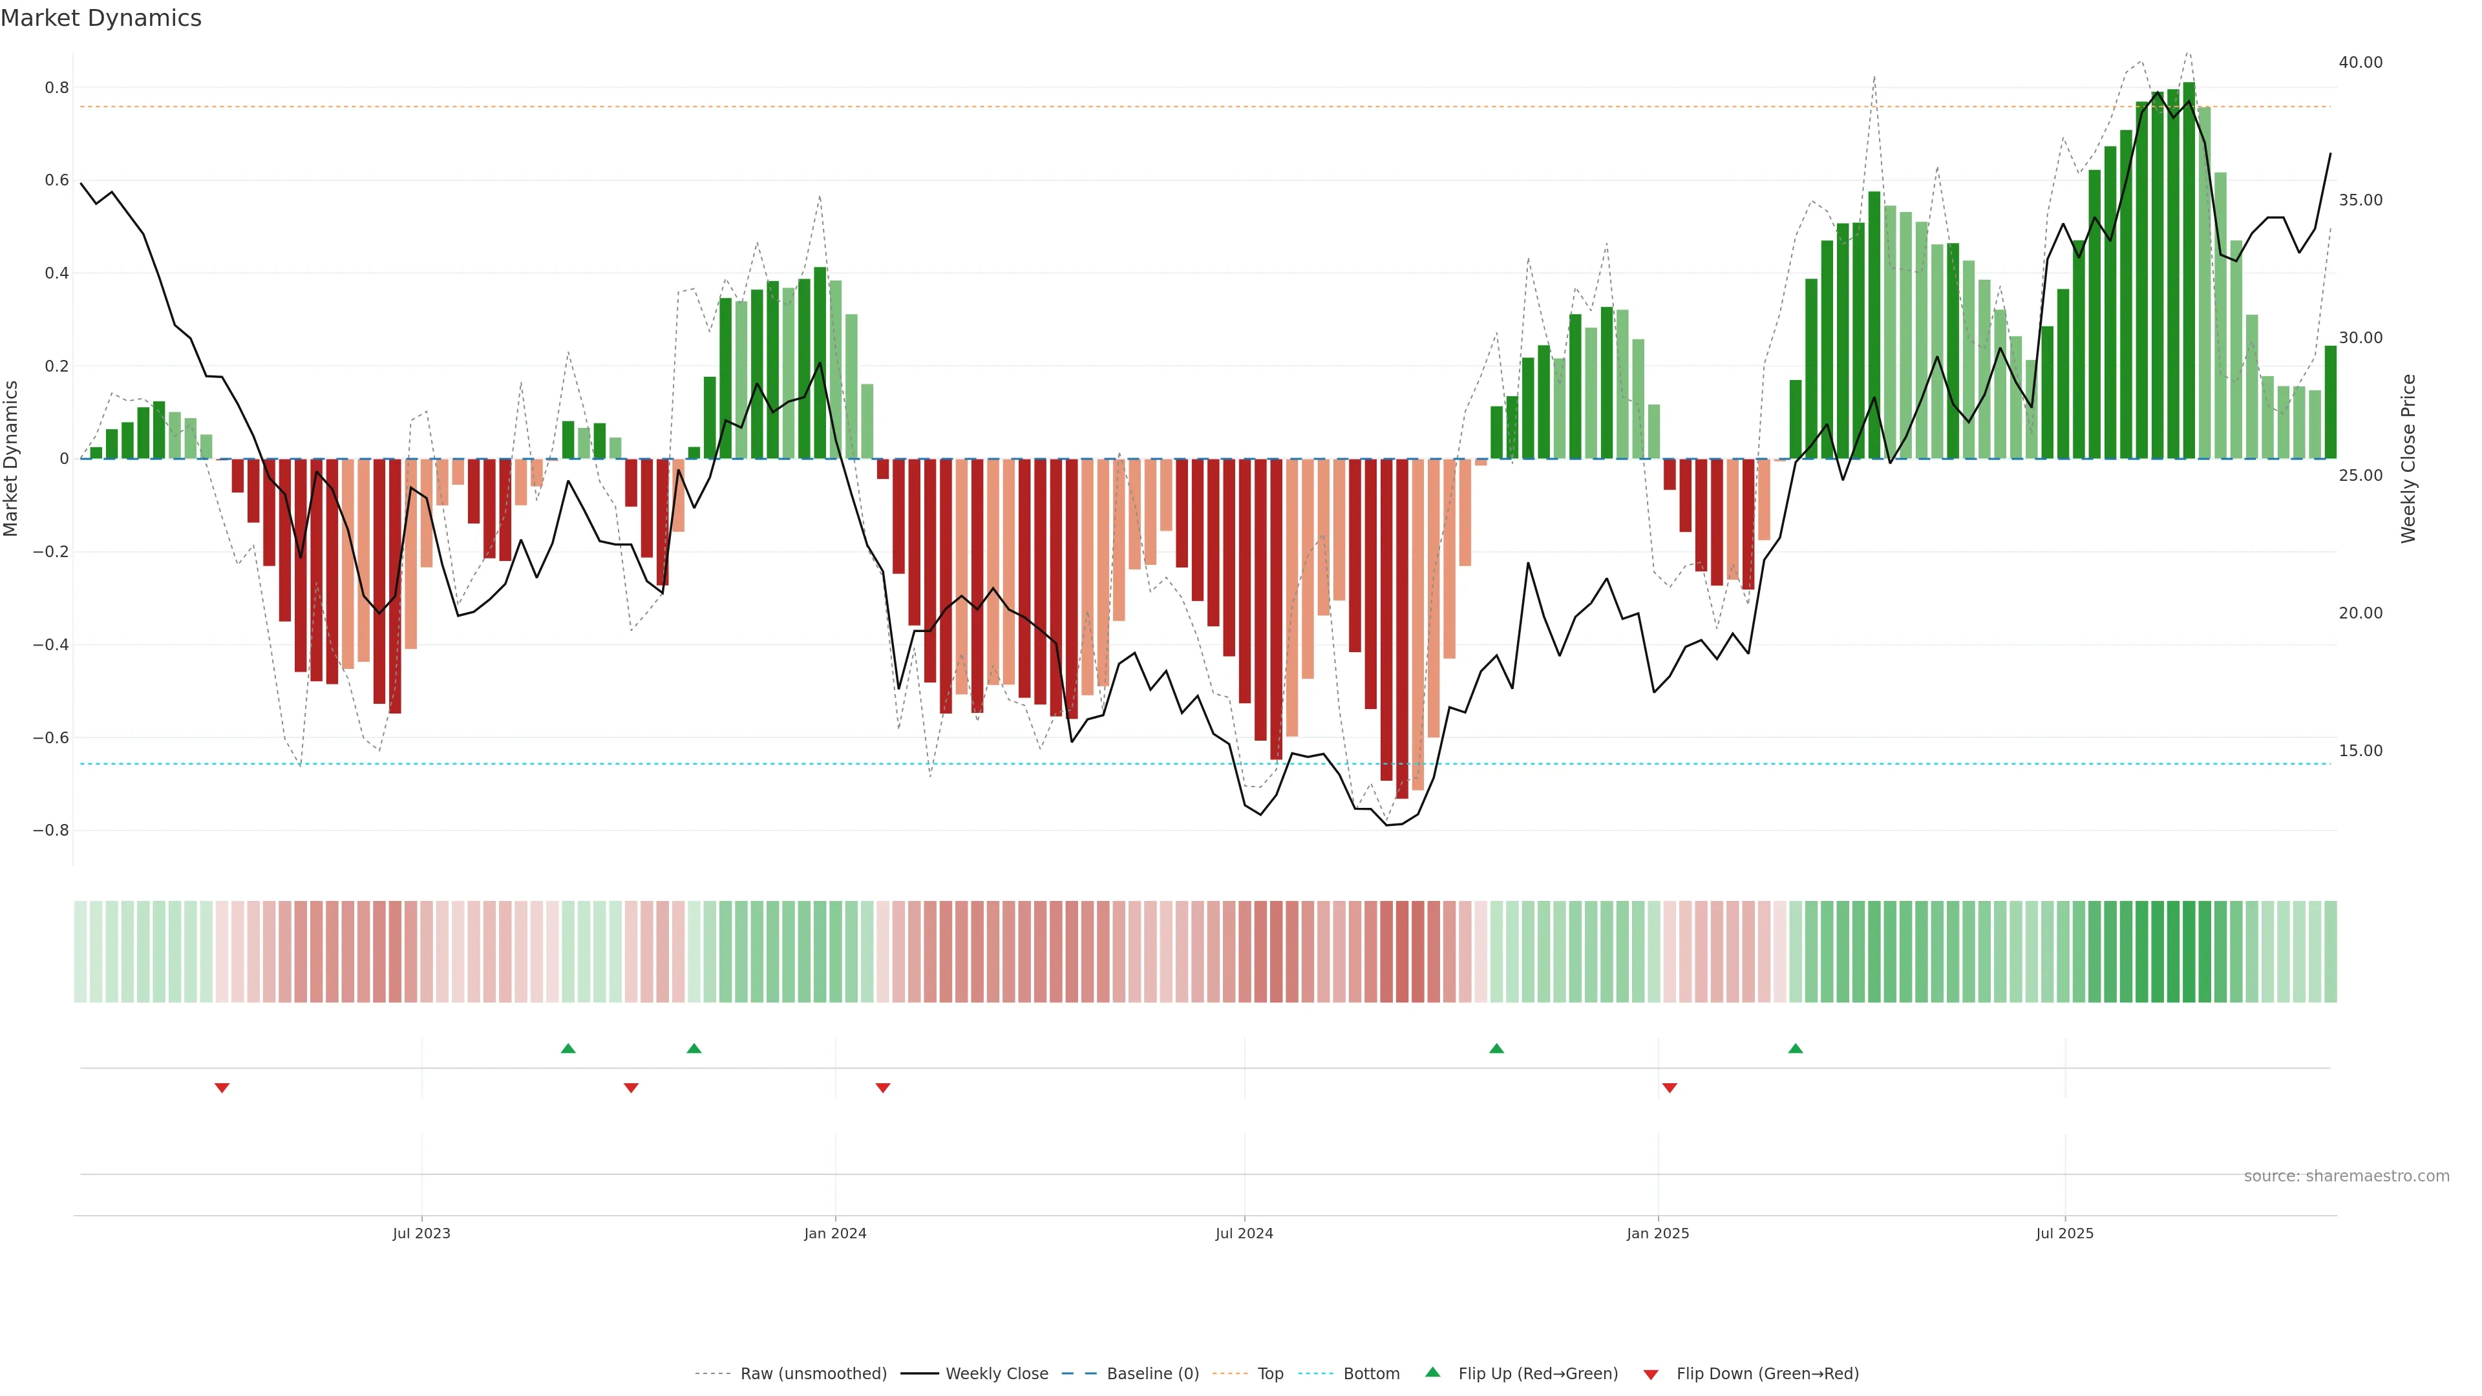Click the leftmost red flip-down marker

[x=222, y=1088]
